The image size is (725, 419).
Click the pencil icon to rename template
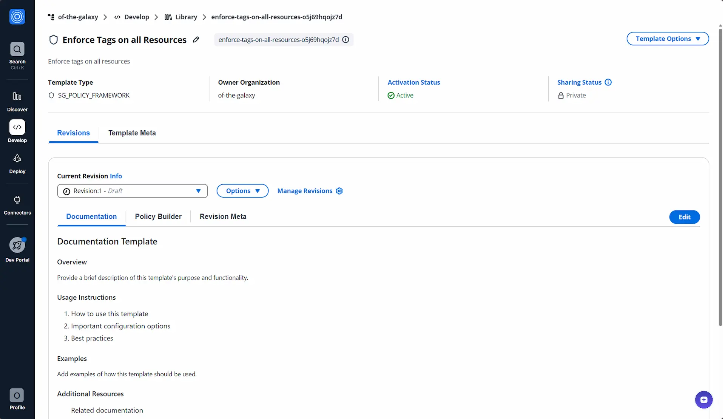pyautogui.click(x=196, y=40)
